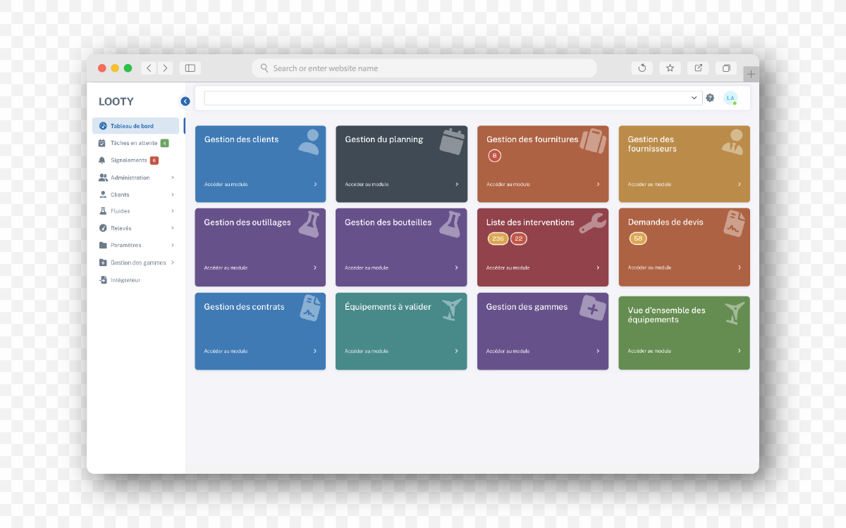Screen dimensions: 846x528
Task: Click the flask icon on Gestion des outillages card
Action: pos(309,223)
